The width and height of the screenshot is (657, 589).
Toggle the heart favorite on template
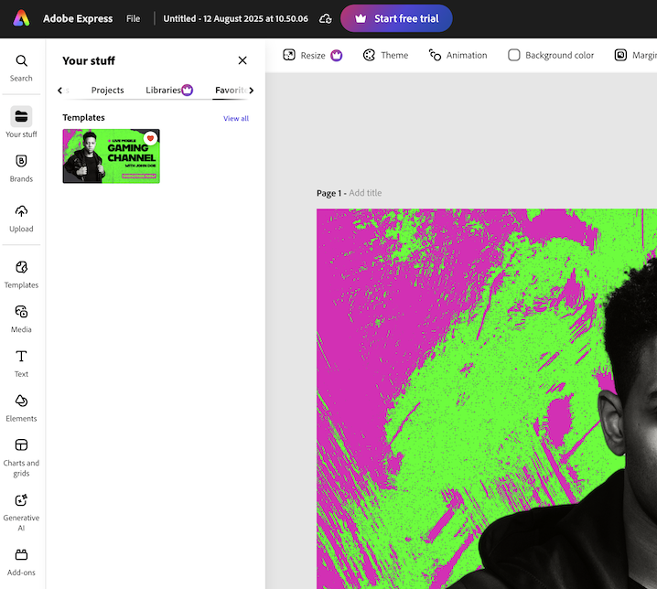pos(150,138)
